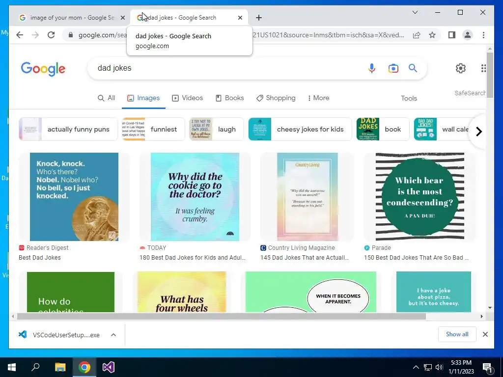Open Visual Studio from the taskbar
The height and width of the screenshot is (377, 503).
[109, 367]
